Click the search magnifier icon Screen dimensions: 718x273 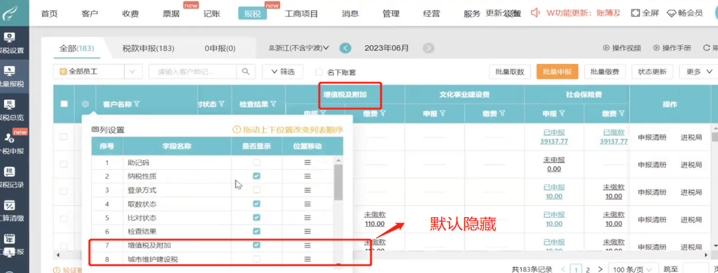(x=245, y=71)
